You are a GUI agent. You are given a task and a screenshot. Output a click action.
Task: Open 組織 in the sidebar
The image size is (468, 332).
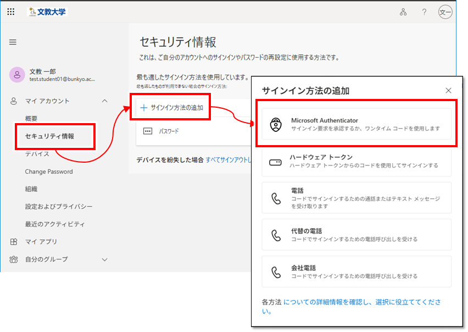(x=31, y=189)
